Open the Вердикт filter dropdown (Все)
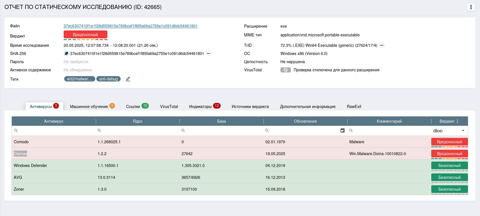This screenshot has width=480, height=216. (449, 131)
